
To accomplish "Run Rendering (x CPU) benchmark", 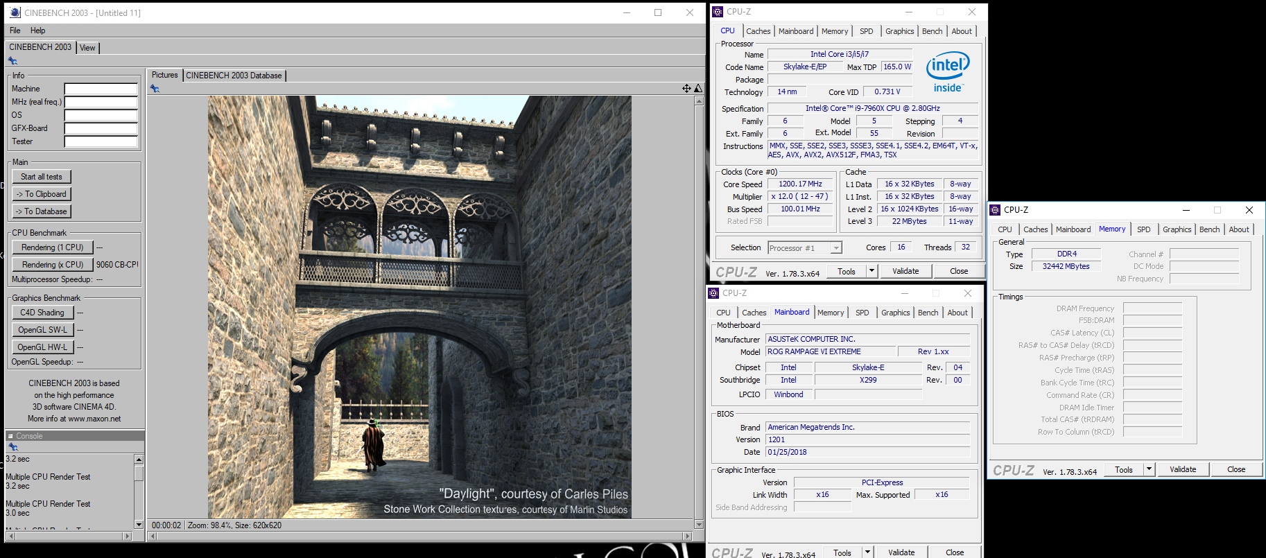I will (x=52, y=265).
